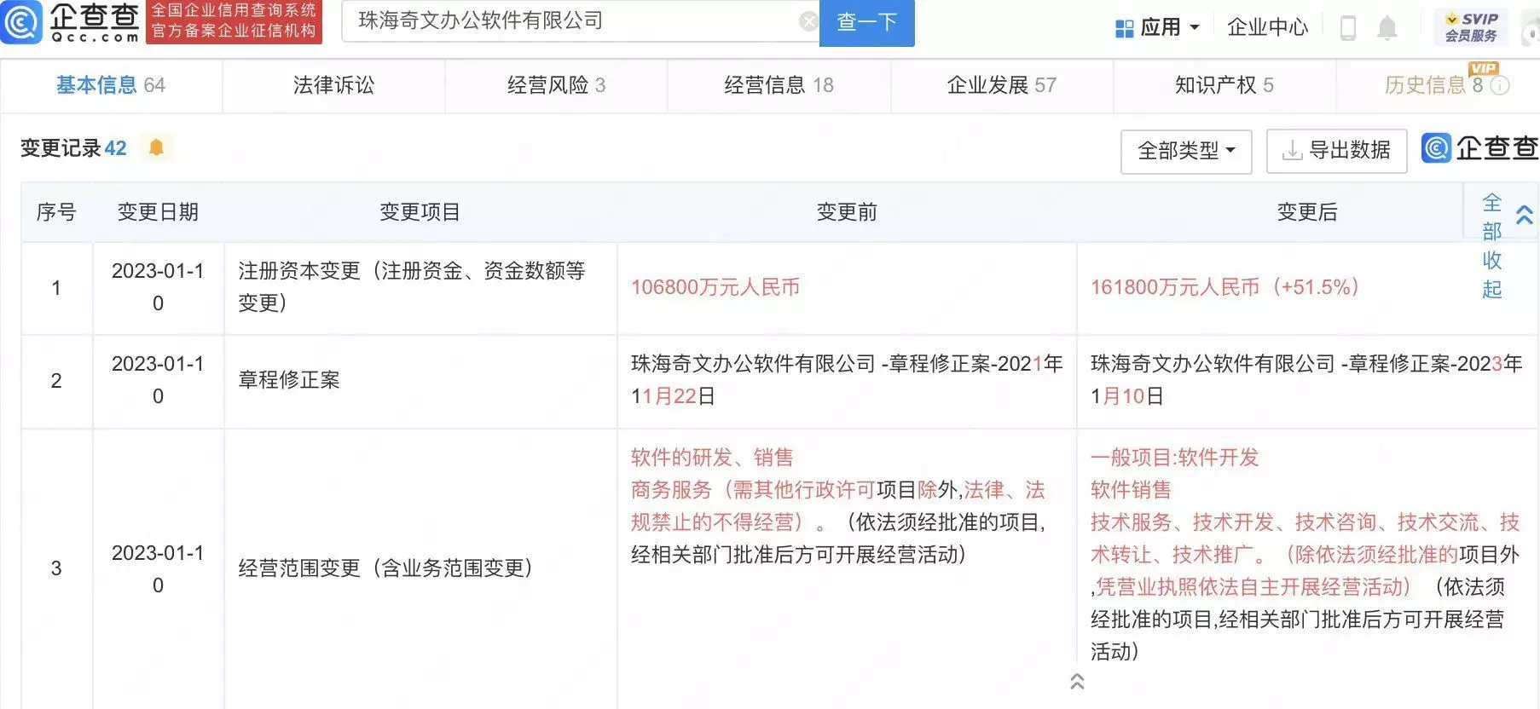Switch to 经营信息 tab
The width and height of the screenshot is (1540, 709).
779,85
